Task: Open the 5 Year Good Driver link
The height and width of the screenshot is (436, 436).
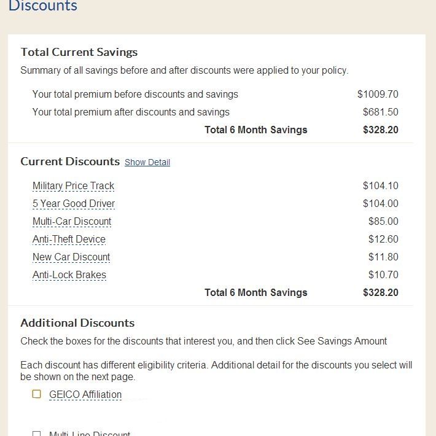Action: point(74,204)
